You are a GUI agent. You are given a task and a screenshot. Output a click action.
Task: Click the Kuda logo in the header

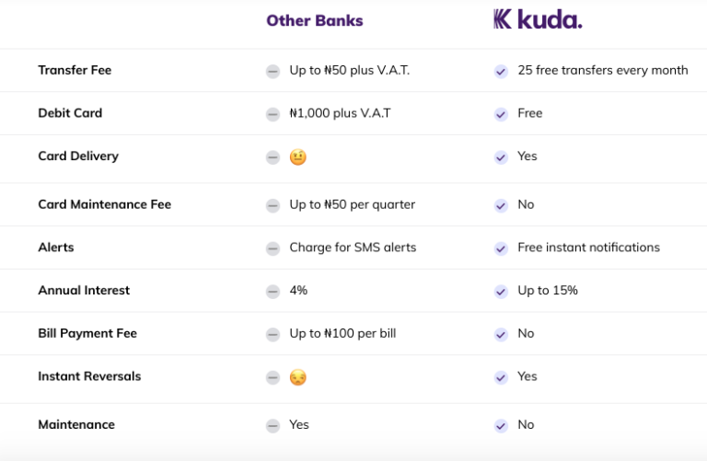tap(538, 19)
